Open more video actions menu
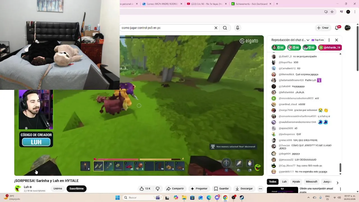 [260, 189]
